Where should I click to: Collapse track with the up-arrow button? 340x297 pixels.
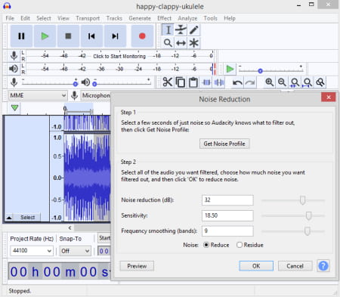coord(9,218)
